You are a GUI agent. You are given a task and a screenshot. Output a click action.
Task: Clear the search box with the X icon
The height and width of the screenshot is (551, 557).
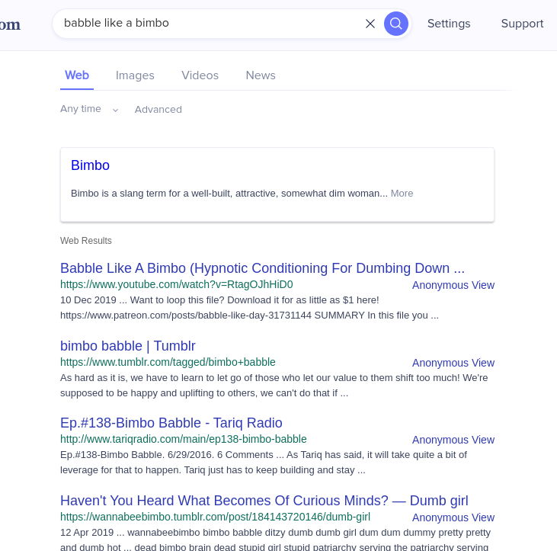370,24
